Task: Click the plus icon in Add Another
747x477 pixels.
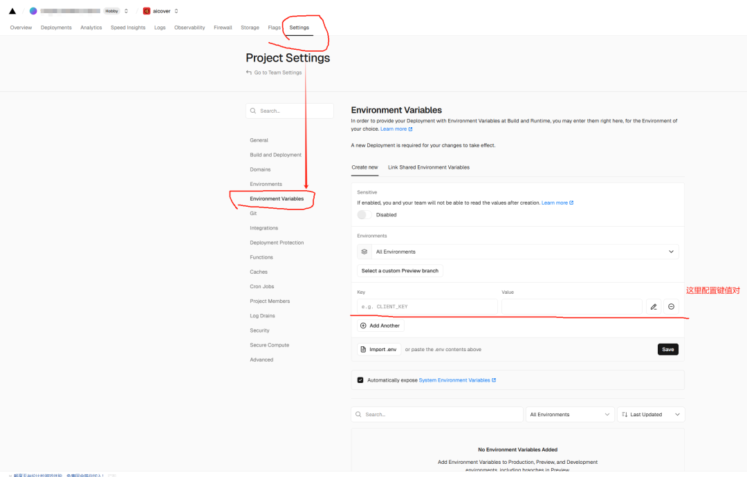Action: coord(363,326)
